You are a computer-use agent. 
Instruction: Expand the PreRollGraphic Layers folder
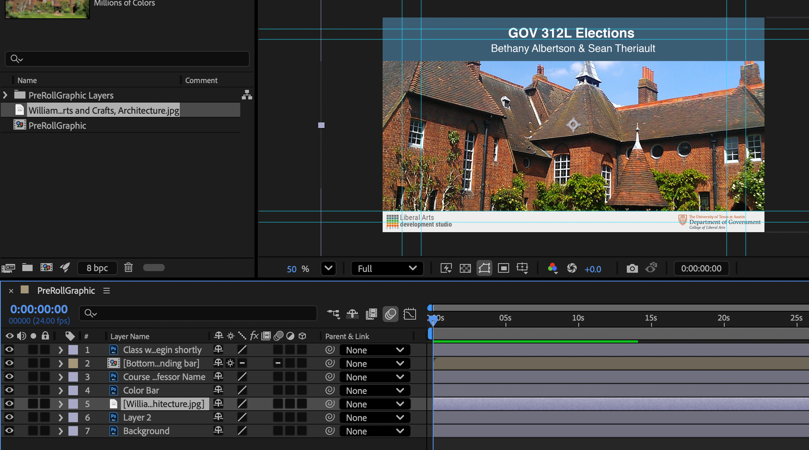(6, 95)
